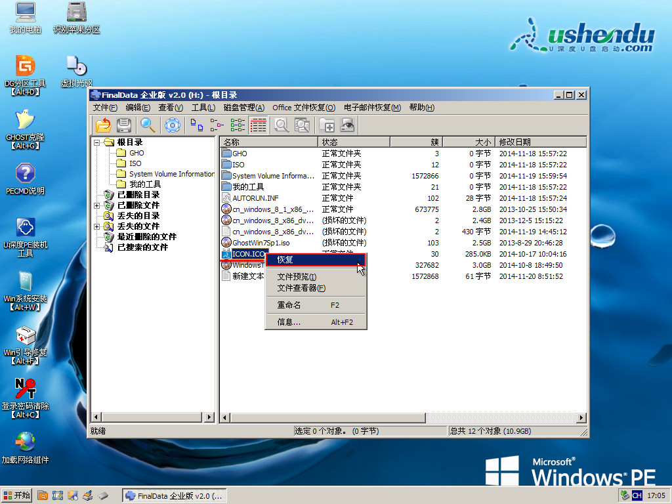This screenshot has height=504, width=672.
Task: Choose 恢复 in the context menu
Action: pyautogui.click(x=316, y=260)
